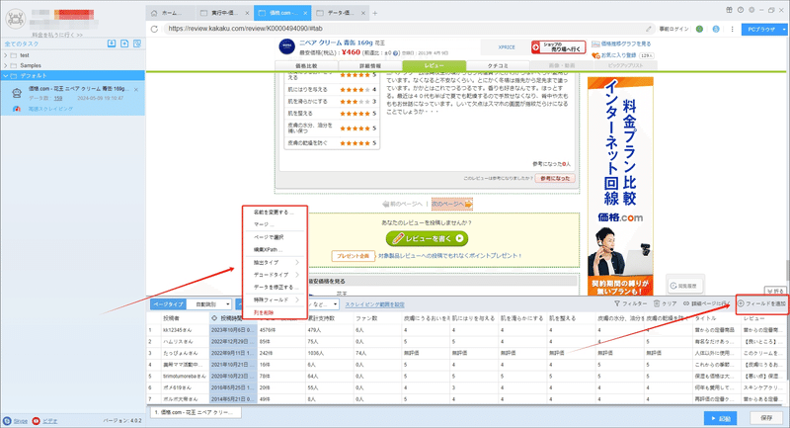
Task: Open the help question mark icon
Action: point(740,10)
